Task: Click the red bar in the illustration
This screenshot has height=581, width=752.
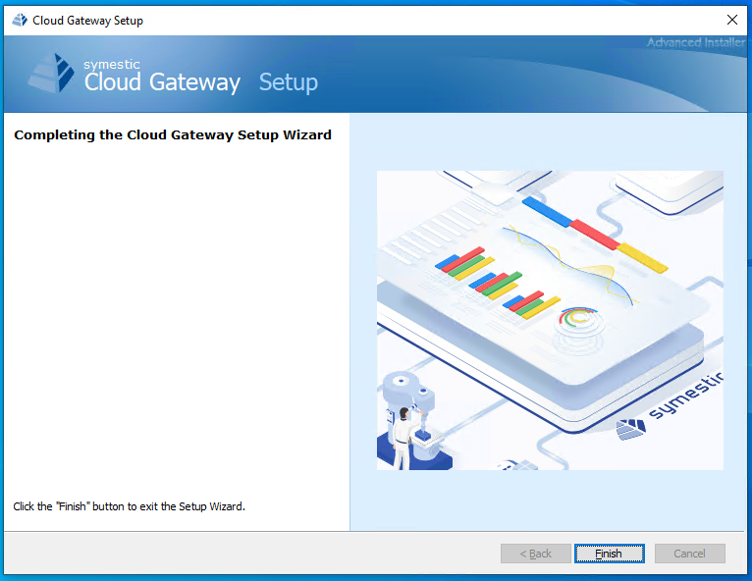Action: click(595, 234)
